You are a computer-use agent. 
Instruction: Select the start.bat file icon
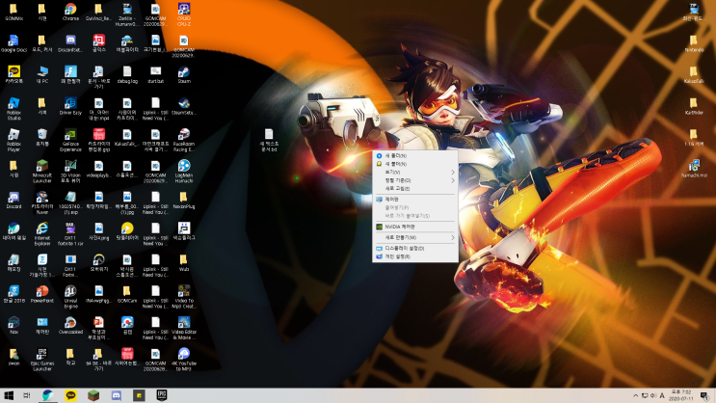pyautogui.click(x=156, y=74)
